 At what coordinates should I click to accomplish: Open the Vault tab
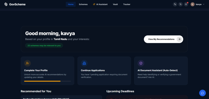115,4
